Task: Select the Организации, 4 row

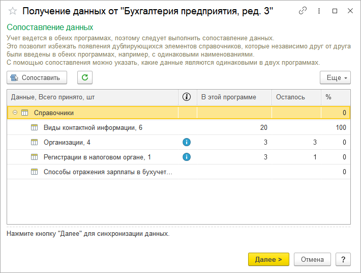Action: pyautogui.click(x=67, y=143)
